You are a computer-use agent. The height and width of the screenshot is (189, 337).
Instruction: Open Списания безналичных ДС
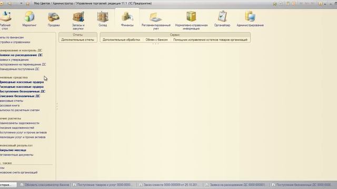(x=20, y=96)
